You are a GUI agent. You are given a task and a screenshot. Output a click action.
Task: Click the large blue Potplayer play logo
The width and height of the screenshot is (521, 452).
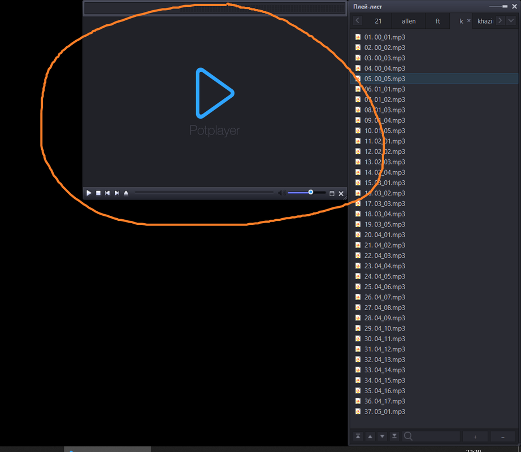(215, 93)
